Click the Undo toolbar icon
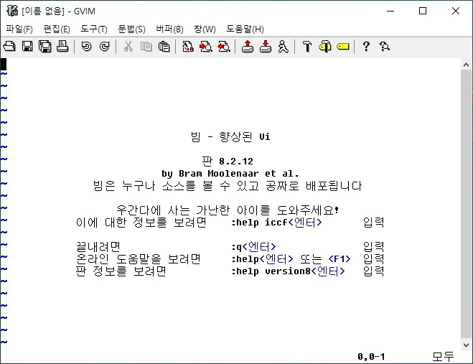473x364 pixels. coord(87,47)
